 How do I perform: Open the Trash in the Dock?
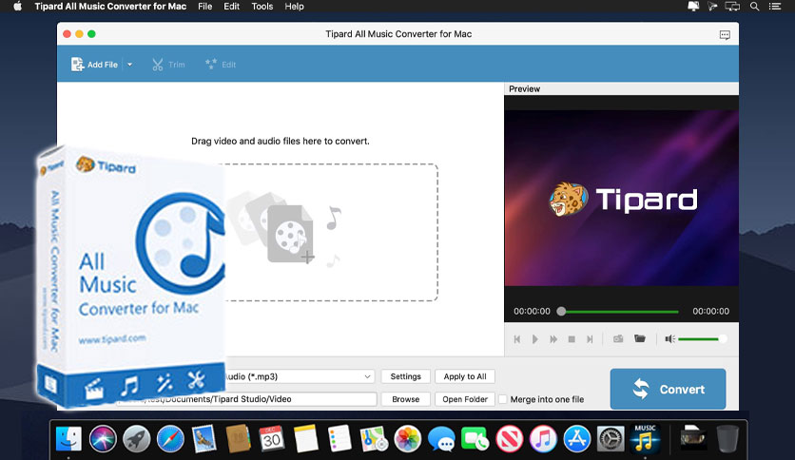click(727, 438)
